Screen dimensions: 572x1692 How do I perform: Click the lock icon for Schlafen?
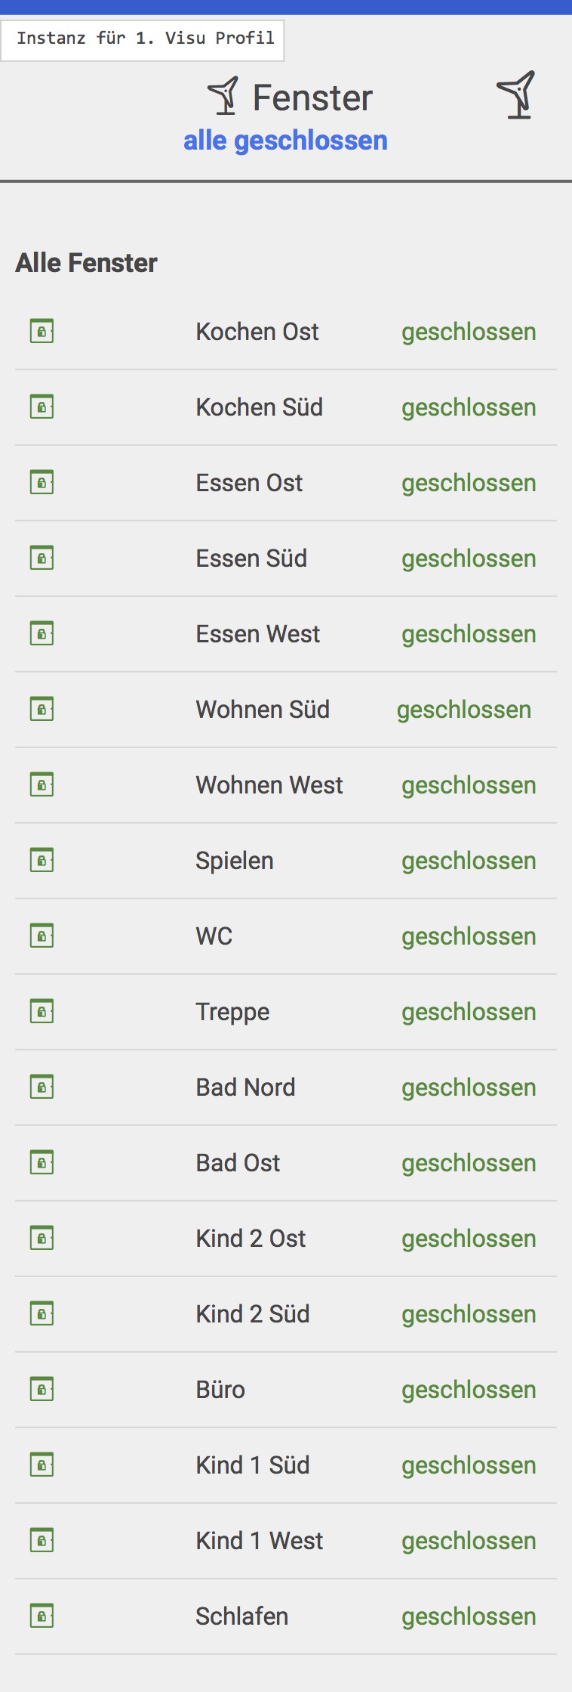(x=42, y=1616)
